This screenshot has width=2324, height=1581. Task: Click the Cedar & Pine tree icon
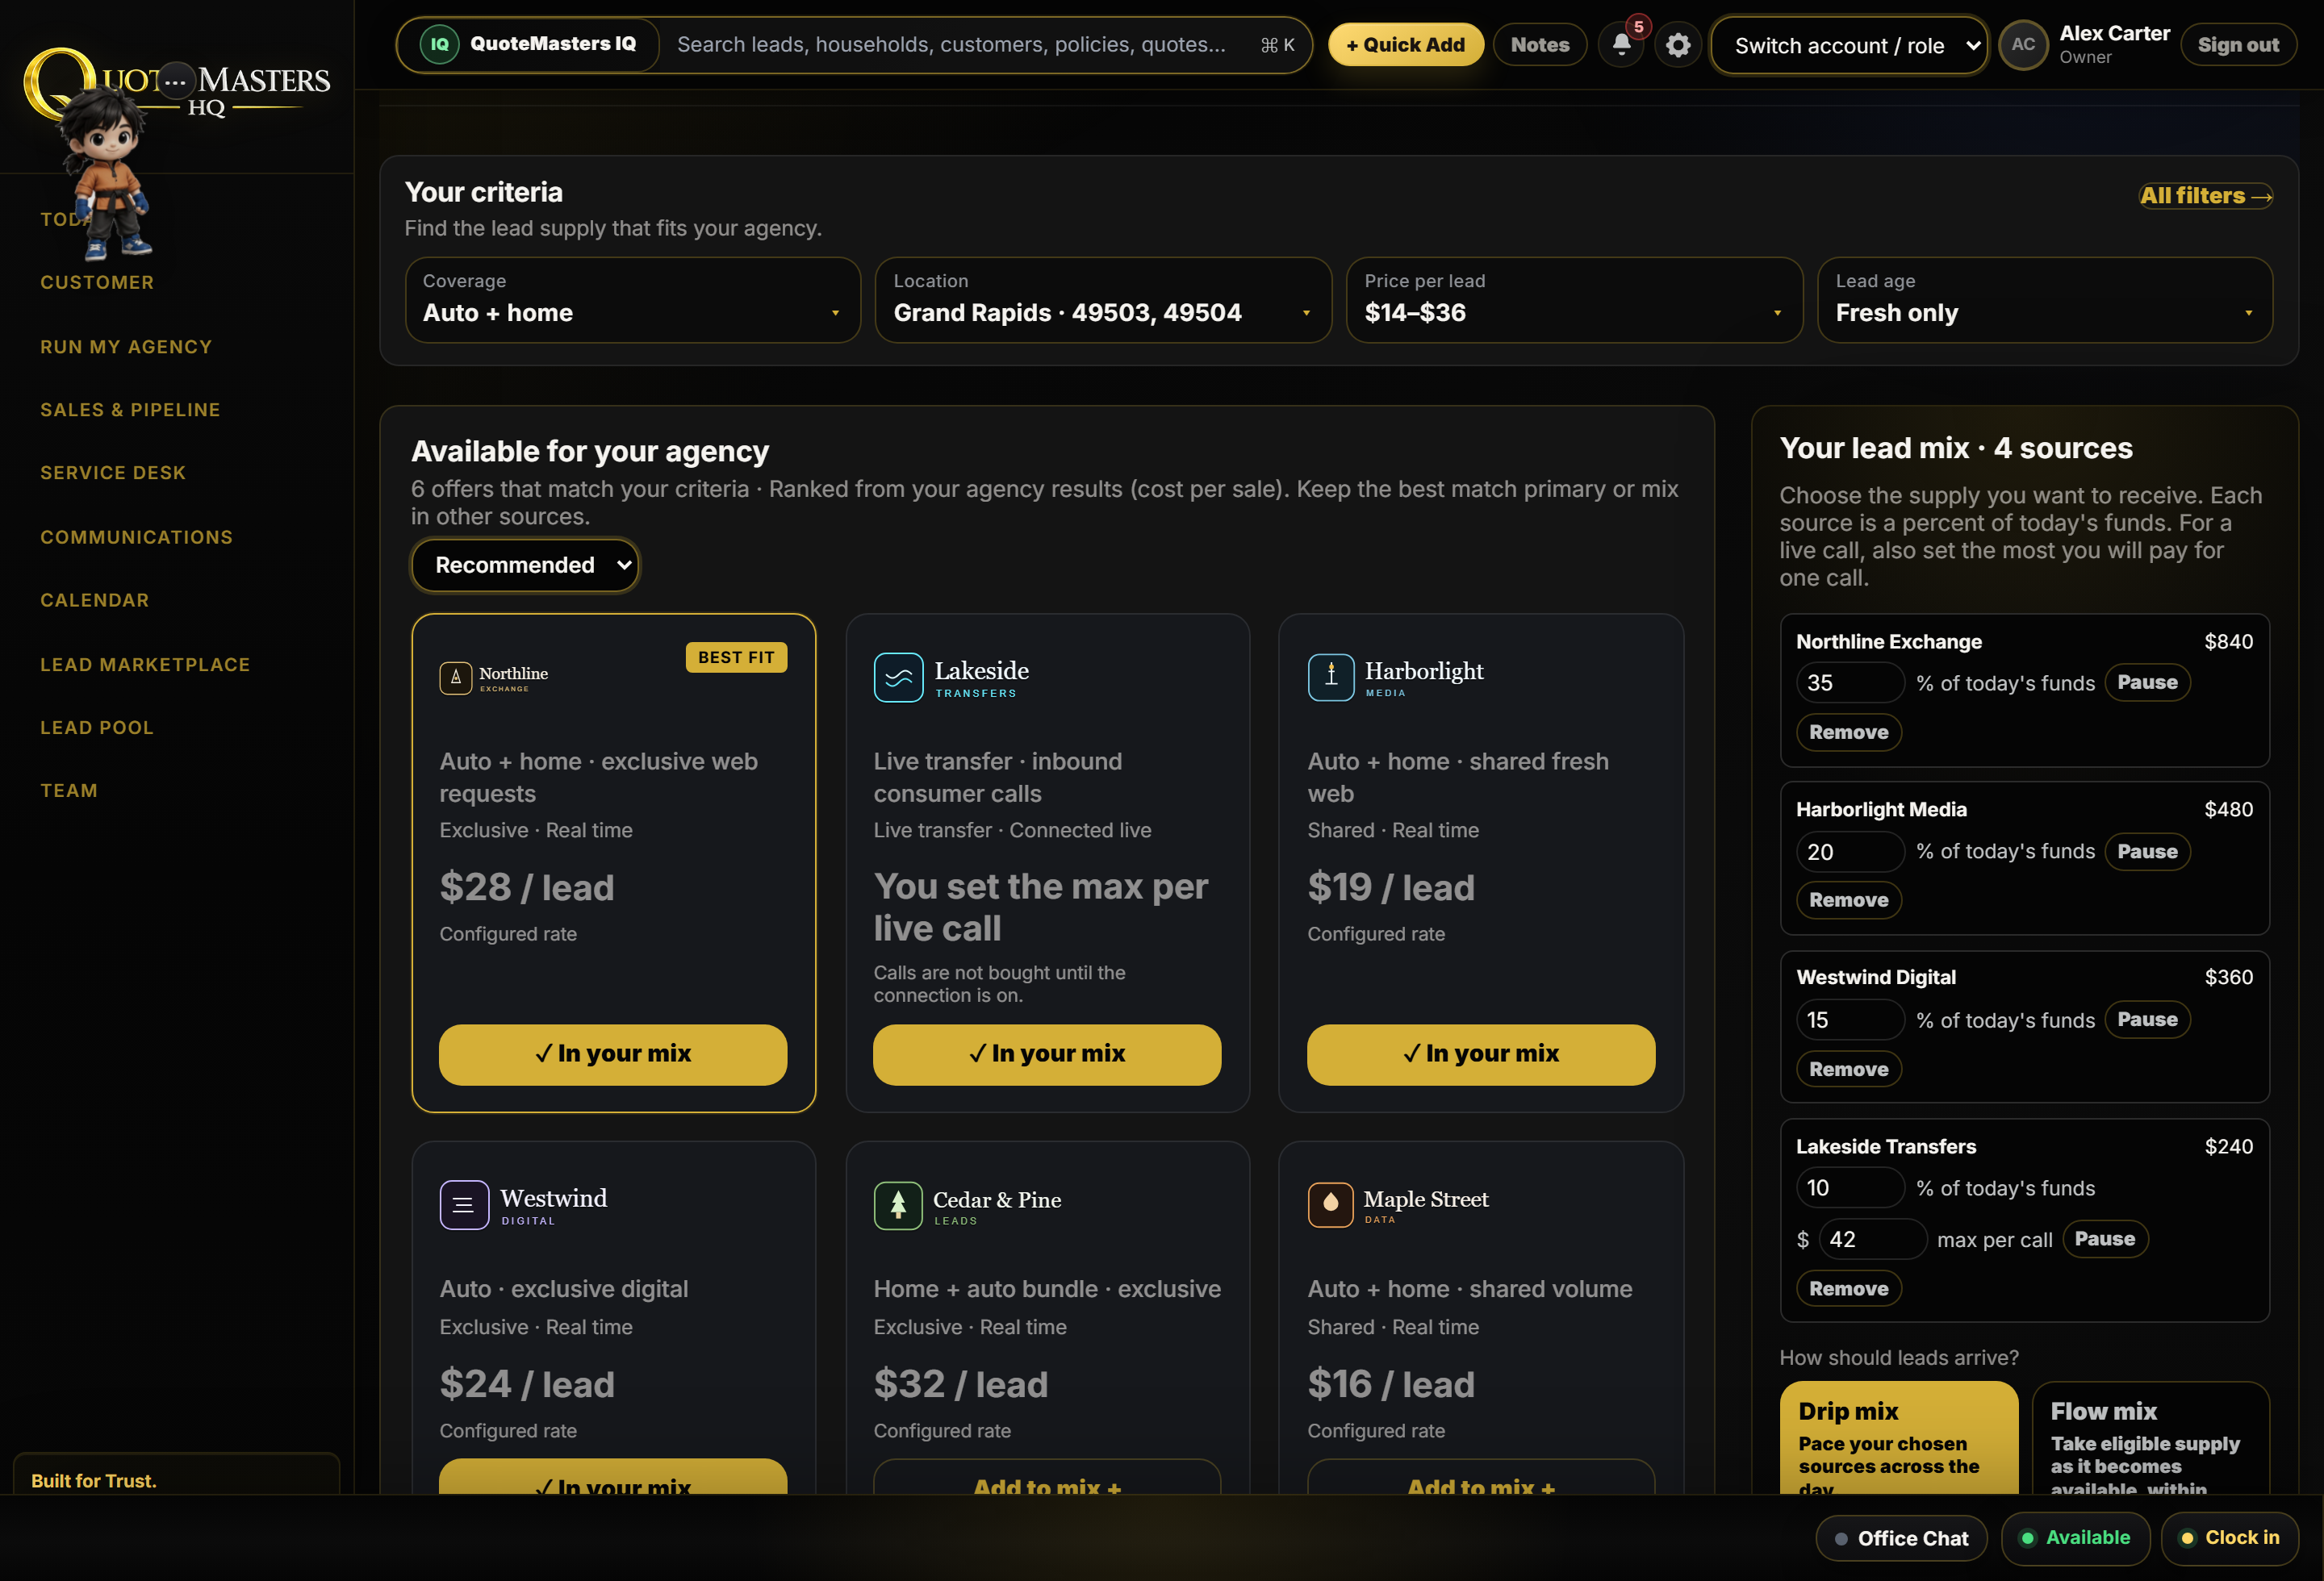[x=898, y=1205]
